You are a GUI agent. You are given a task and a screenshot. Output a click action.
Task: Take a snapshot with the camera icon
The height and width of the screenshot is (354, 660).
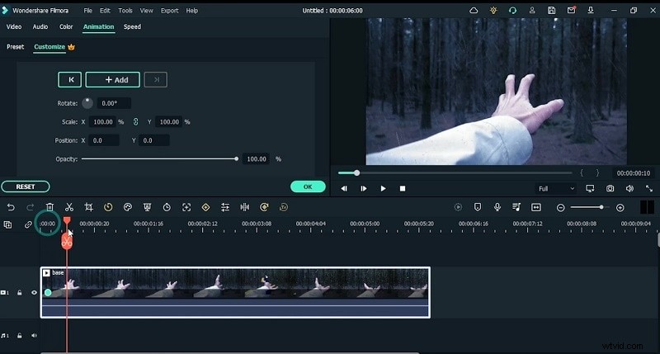(610, 188)
